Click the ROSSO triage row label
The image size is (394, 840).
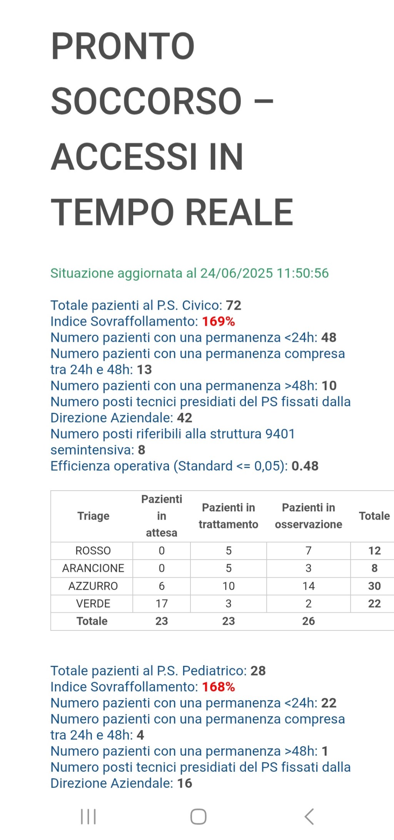(93, 551)
